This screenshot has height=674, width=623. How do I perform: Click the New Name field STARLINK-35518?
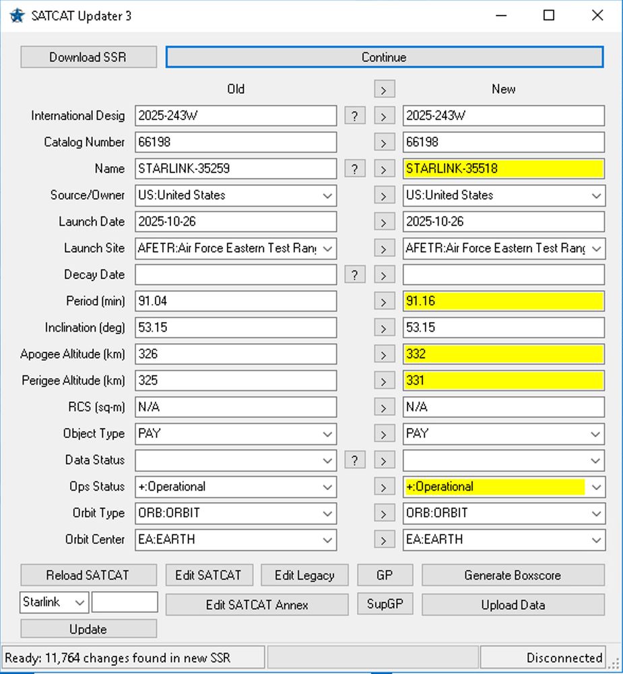[x=504, y=169]
